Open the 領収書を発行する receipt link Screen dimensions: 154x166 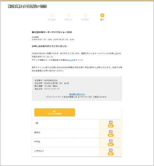pos(77,94)
